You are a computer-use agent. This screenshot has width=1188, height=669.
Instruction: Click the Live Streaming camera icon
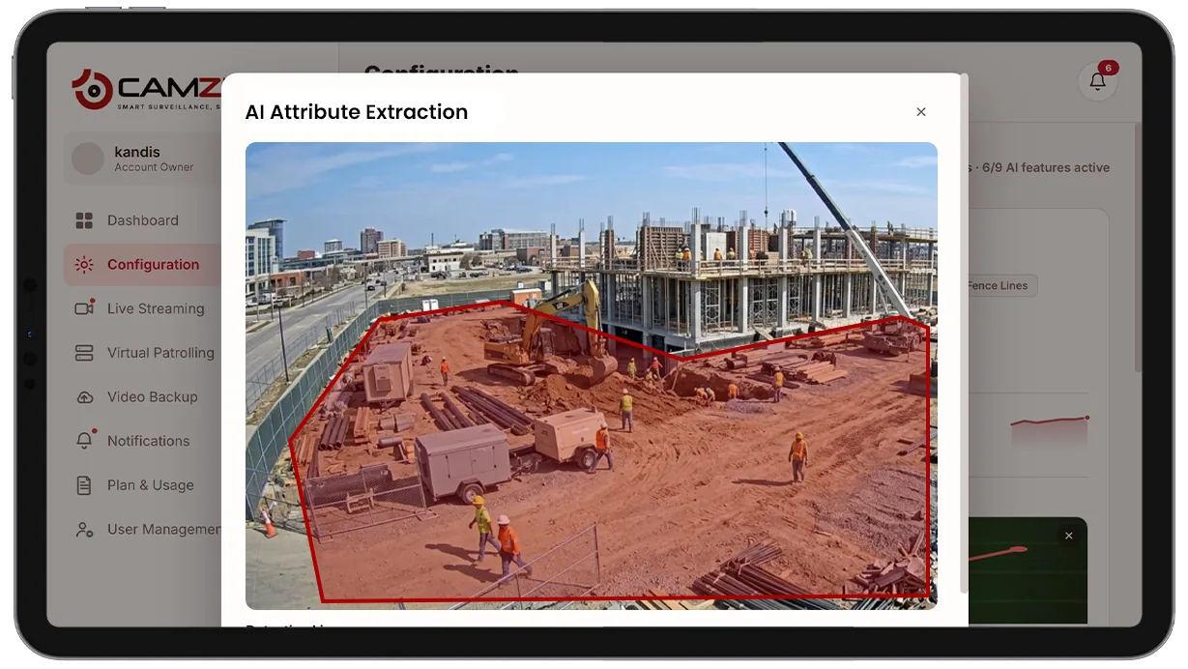tap(84, 308)
